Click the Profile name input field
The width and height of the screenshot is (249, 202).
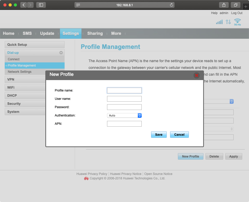(x=124, y=90)
